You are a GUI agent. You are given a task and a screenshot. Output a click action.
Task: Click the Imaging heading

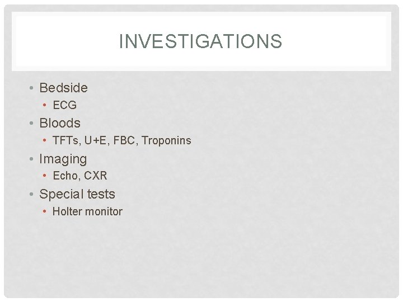coord(63,159)
